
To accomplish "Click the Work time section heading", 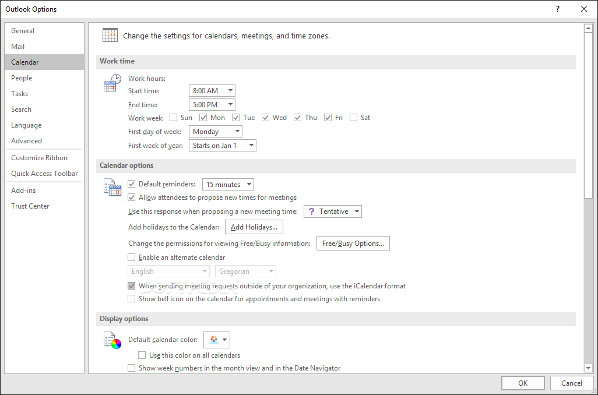I will point(117,61).
